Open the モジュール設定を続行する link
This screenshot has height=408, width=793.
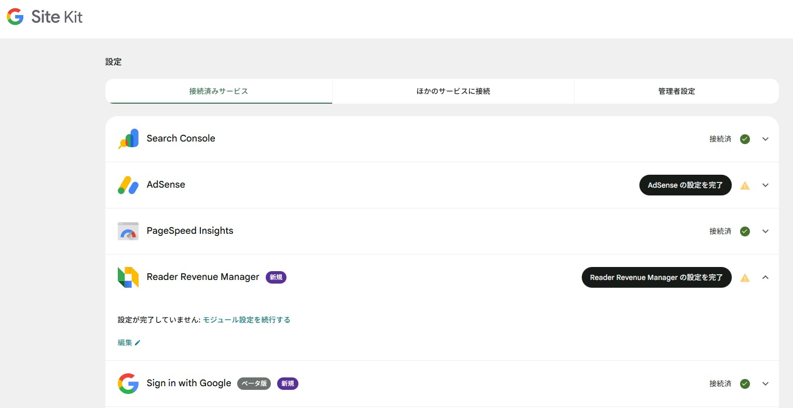[x=247, y=320]
